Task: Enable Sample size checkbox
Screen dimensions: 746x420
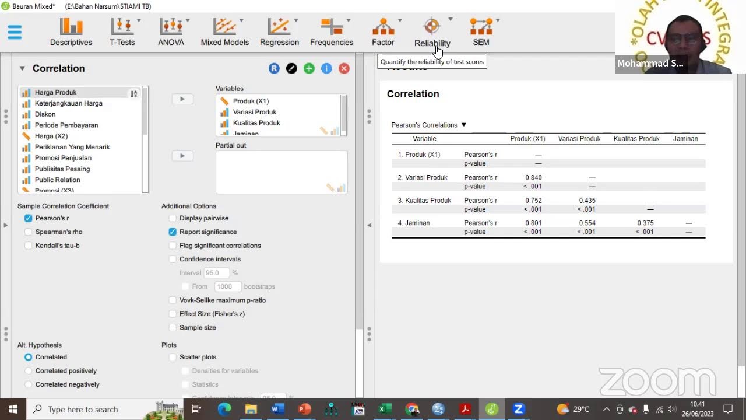Action: point(173,327)
